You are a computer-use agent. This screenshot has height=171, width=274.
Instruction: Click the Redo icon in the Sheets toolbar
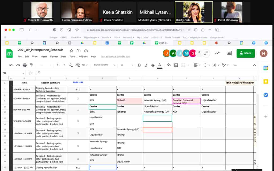pyautogui.click(x=18, y=65)
